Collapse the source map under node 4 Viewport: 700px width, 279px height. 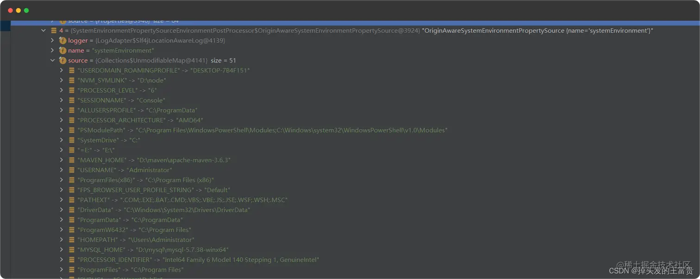click(x=52, y=60)
